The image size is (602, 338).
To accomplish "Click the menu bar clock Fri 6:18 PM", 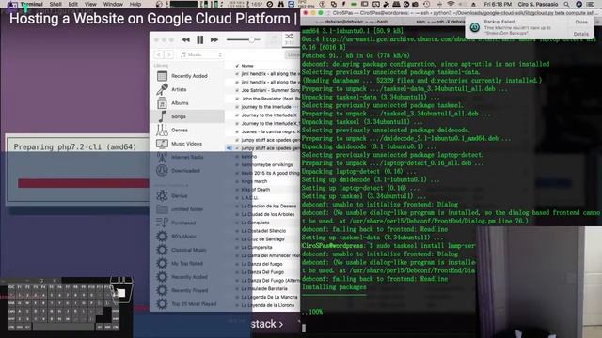I will 498,4.
